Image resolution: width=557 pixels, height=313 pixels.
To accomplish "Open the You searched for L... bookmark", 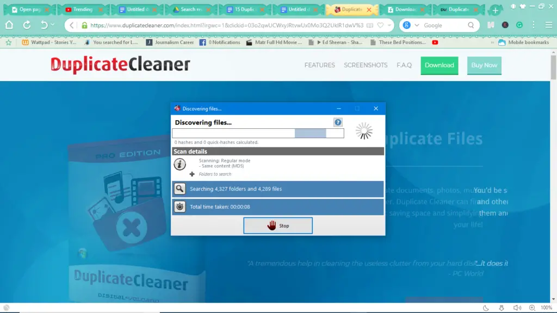I will [111, 42].
